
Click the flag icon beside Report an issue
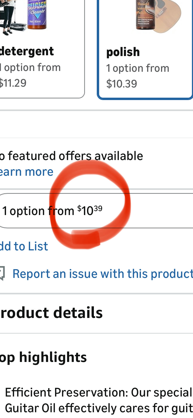(2, 274)
